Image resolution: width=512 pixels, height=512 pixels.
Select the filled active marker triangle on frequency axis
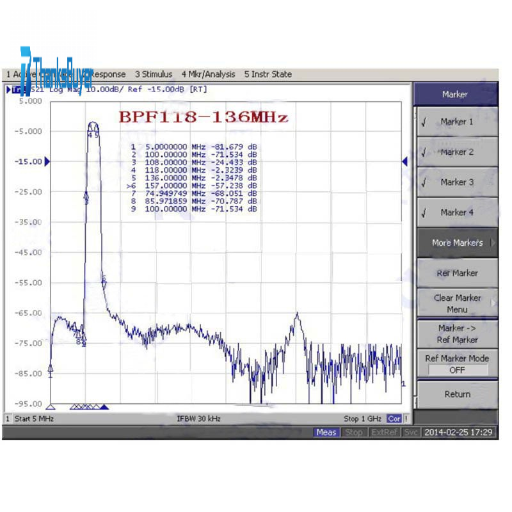tap(104, 406)
